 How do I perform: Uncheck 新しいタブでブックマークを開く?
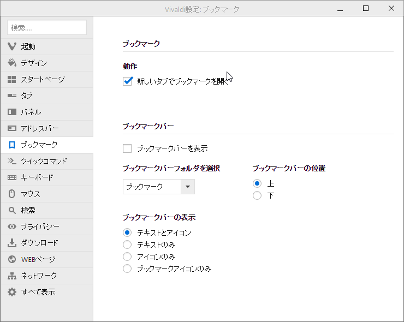tap(127, 81)
